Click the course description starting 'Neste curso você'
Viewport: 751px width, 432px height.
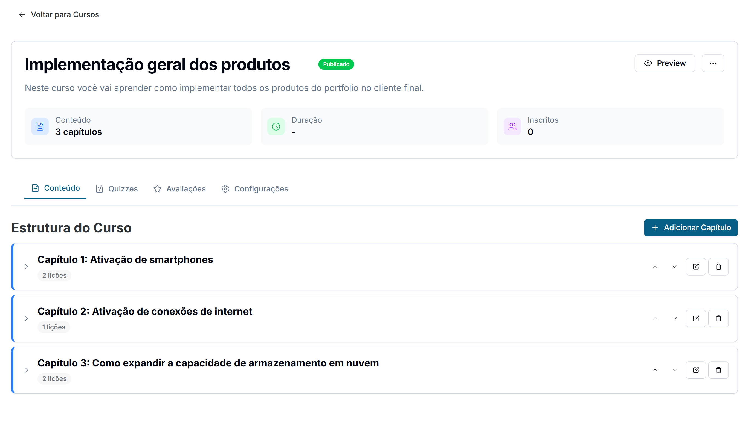click(x=224, y=88)
